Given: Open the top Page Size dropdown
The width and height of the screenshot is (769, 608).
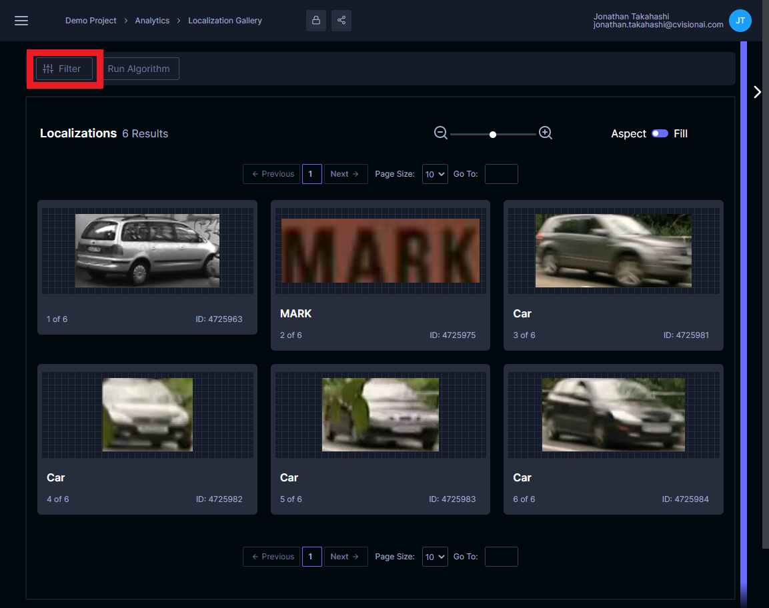Looking at the screenshot, I should point(435,174).
